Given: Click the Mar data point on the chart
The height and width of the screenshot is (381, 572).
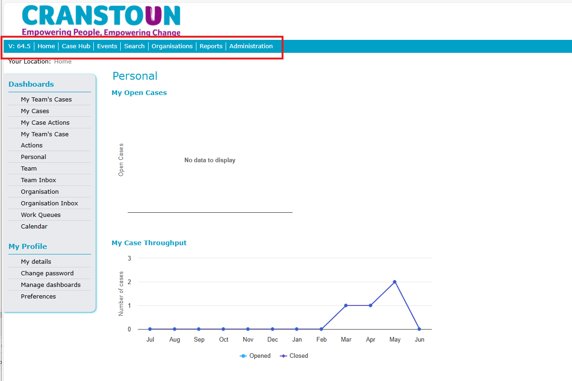Looking at the screenshot, I should 346,305.
